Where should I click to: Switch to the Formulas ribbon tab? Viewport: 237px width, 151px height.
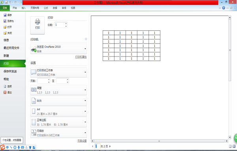(46, 8)
